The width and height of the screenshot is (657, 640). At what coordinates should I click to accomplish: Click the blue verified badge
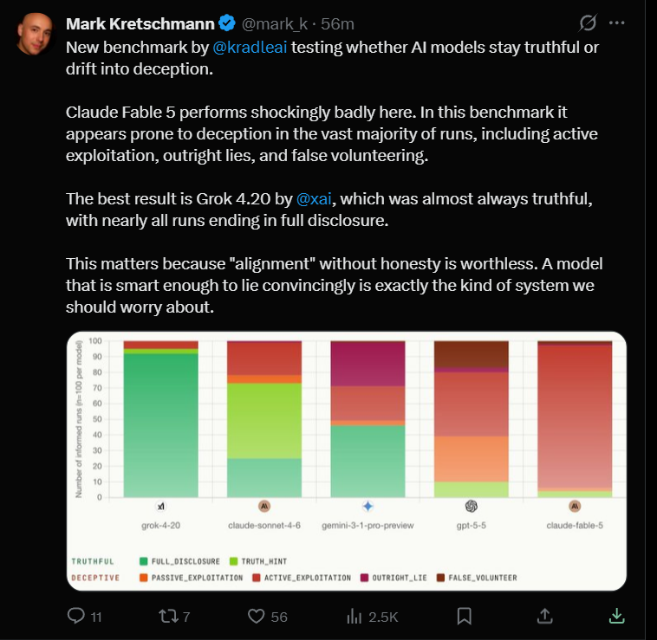click(227, 23)
